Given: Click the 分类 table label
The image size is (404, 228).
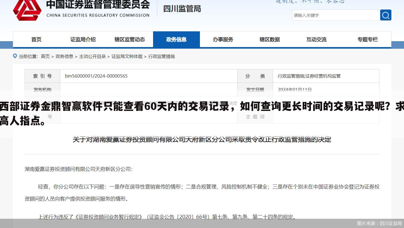Looking at the screenshot, I should pyautogui.click(x=255, y=76).
